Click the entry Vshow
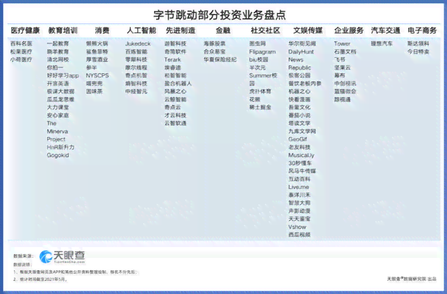Screen dimensions: 447x294 [x=297, y=227]
